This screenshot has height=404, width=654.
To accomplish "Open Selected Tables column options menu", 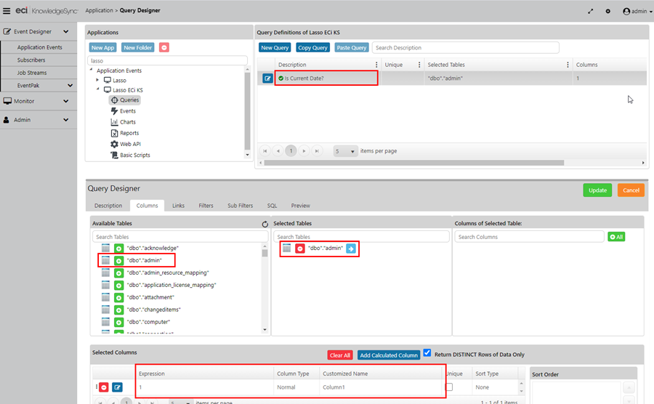I will point(568,65).
